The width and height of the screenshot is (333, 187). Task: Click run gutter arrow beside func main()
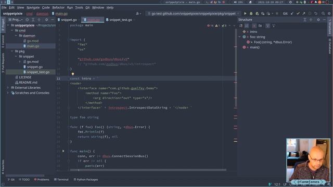(63, 151)
